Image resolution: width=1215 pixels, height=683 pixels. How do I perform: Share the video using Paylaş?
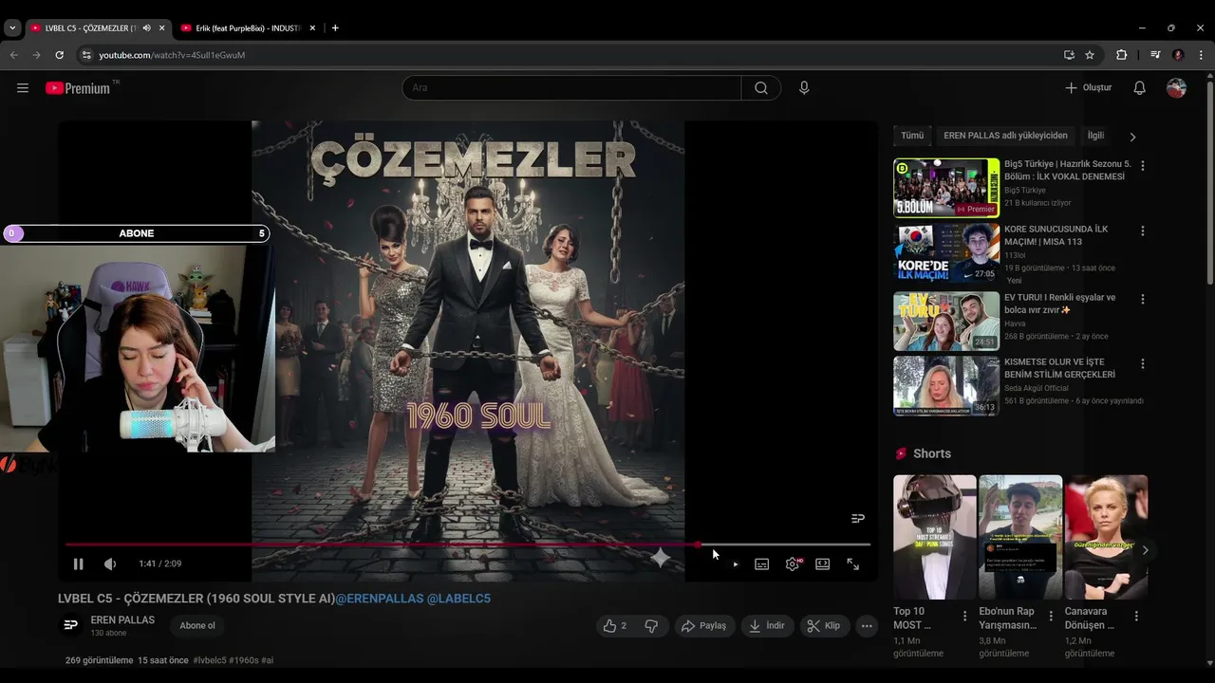(x=703, y=626)
